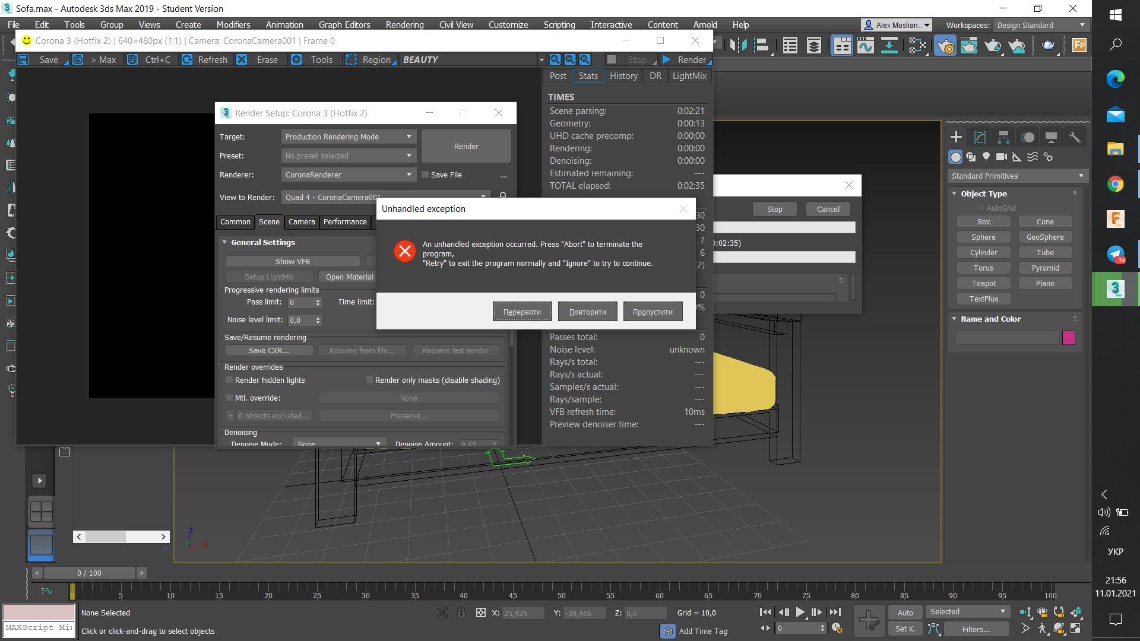
Task: Click Повторити button in exception dialog
Action: coord(587,312)
